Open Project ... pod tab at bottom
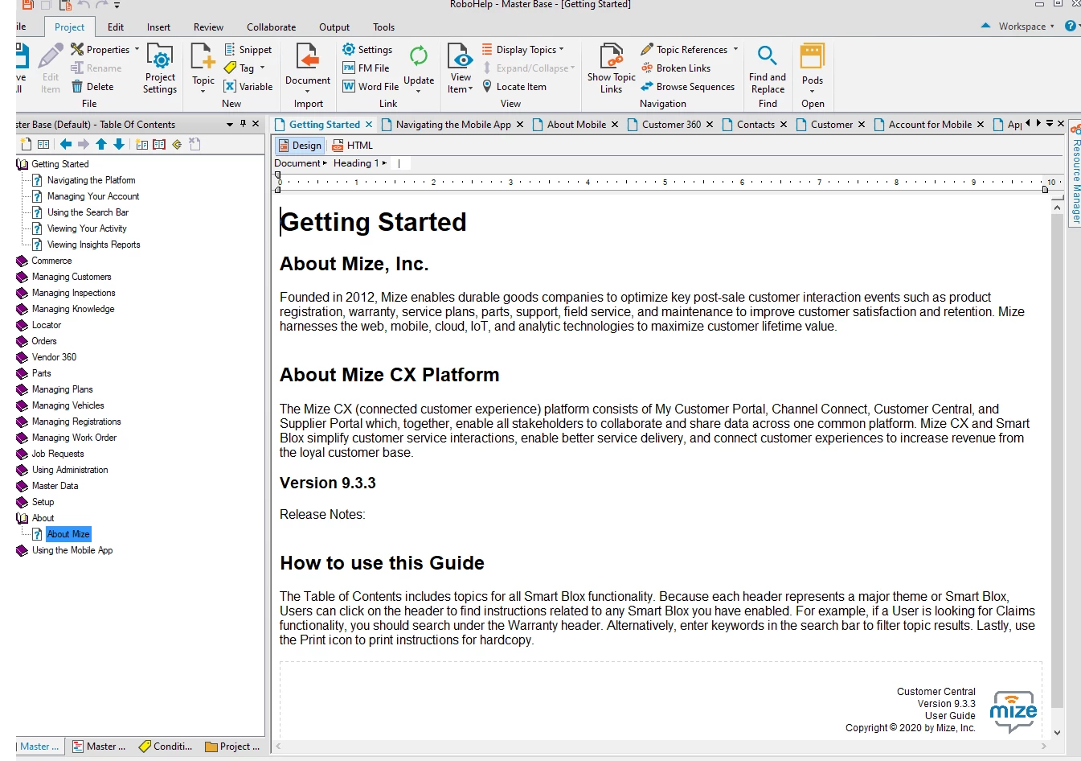The image size is (1081, 761). pyautogui.click(x=233, y=747)
